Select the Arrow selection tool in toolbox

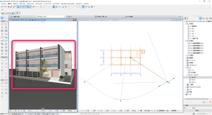(2, 18)
